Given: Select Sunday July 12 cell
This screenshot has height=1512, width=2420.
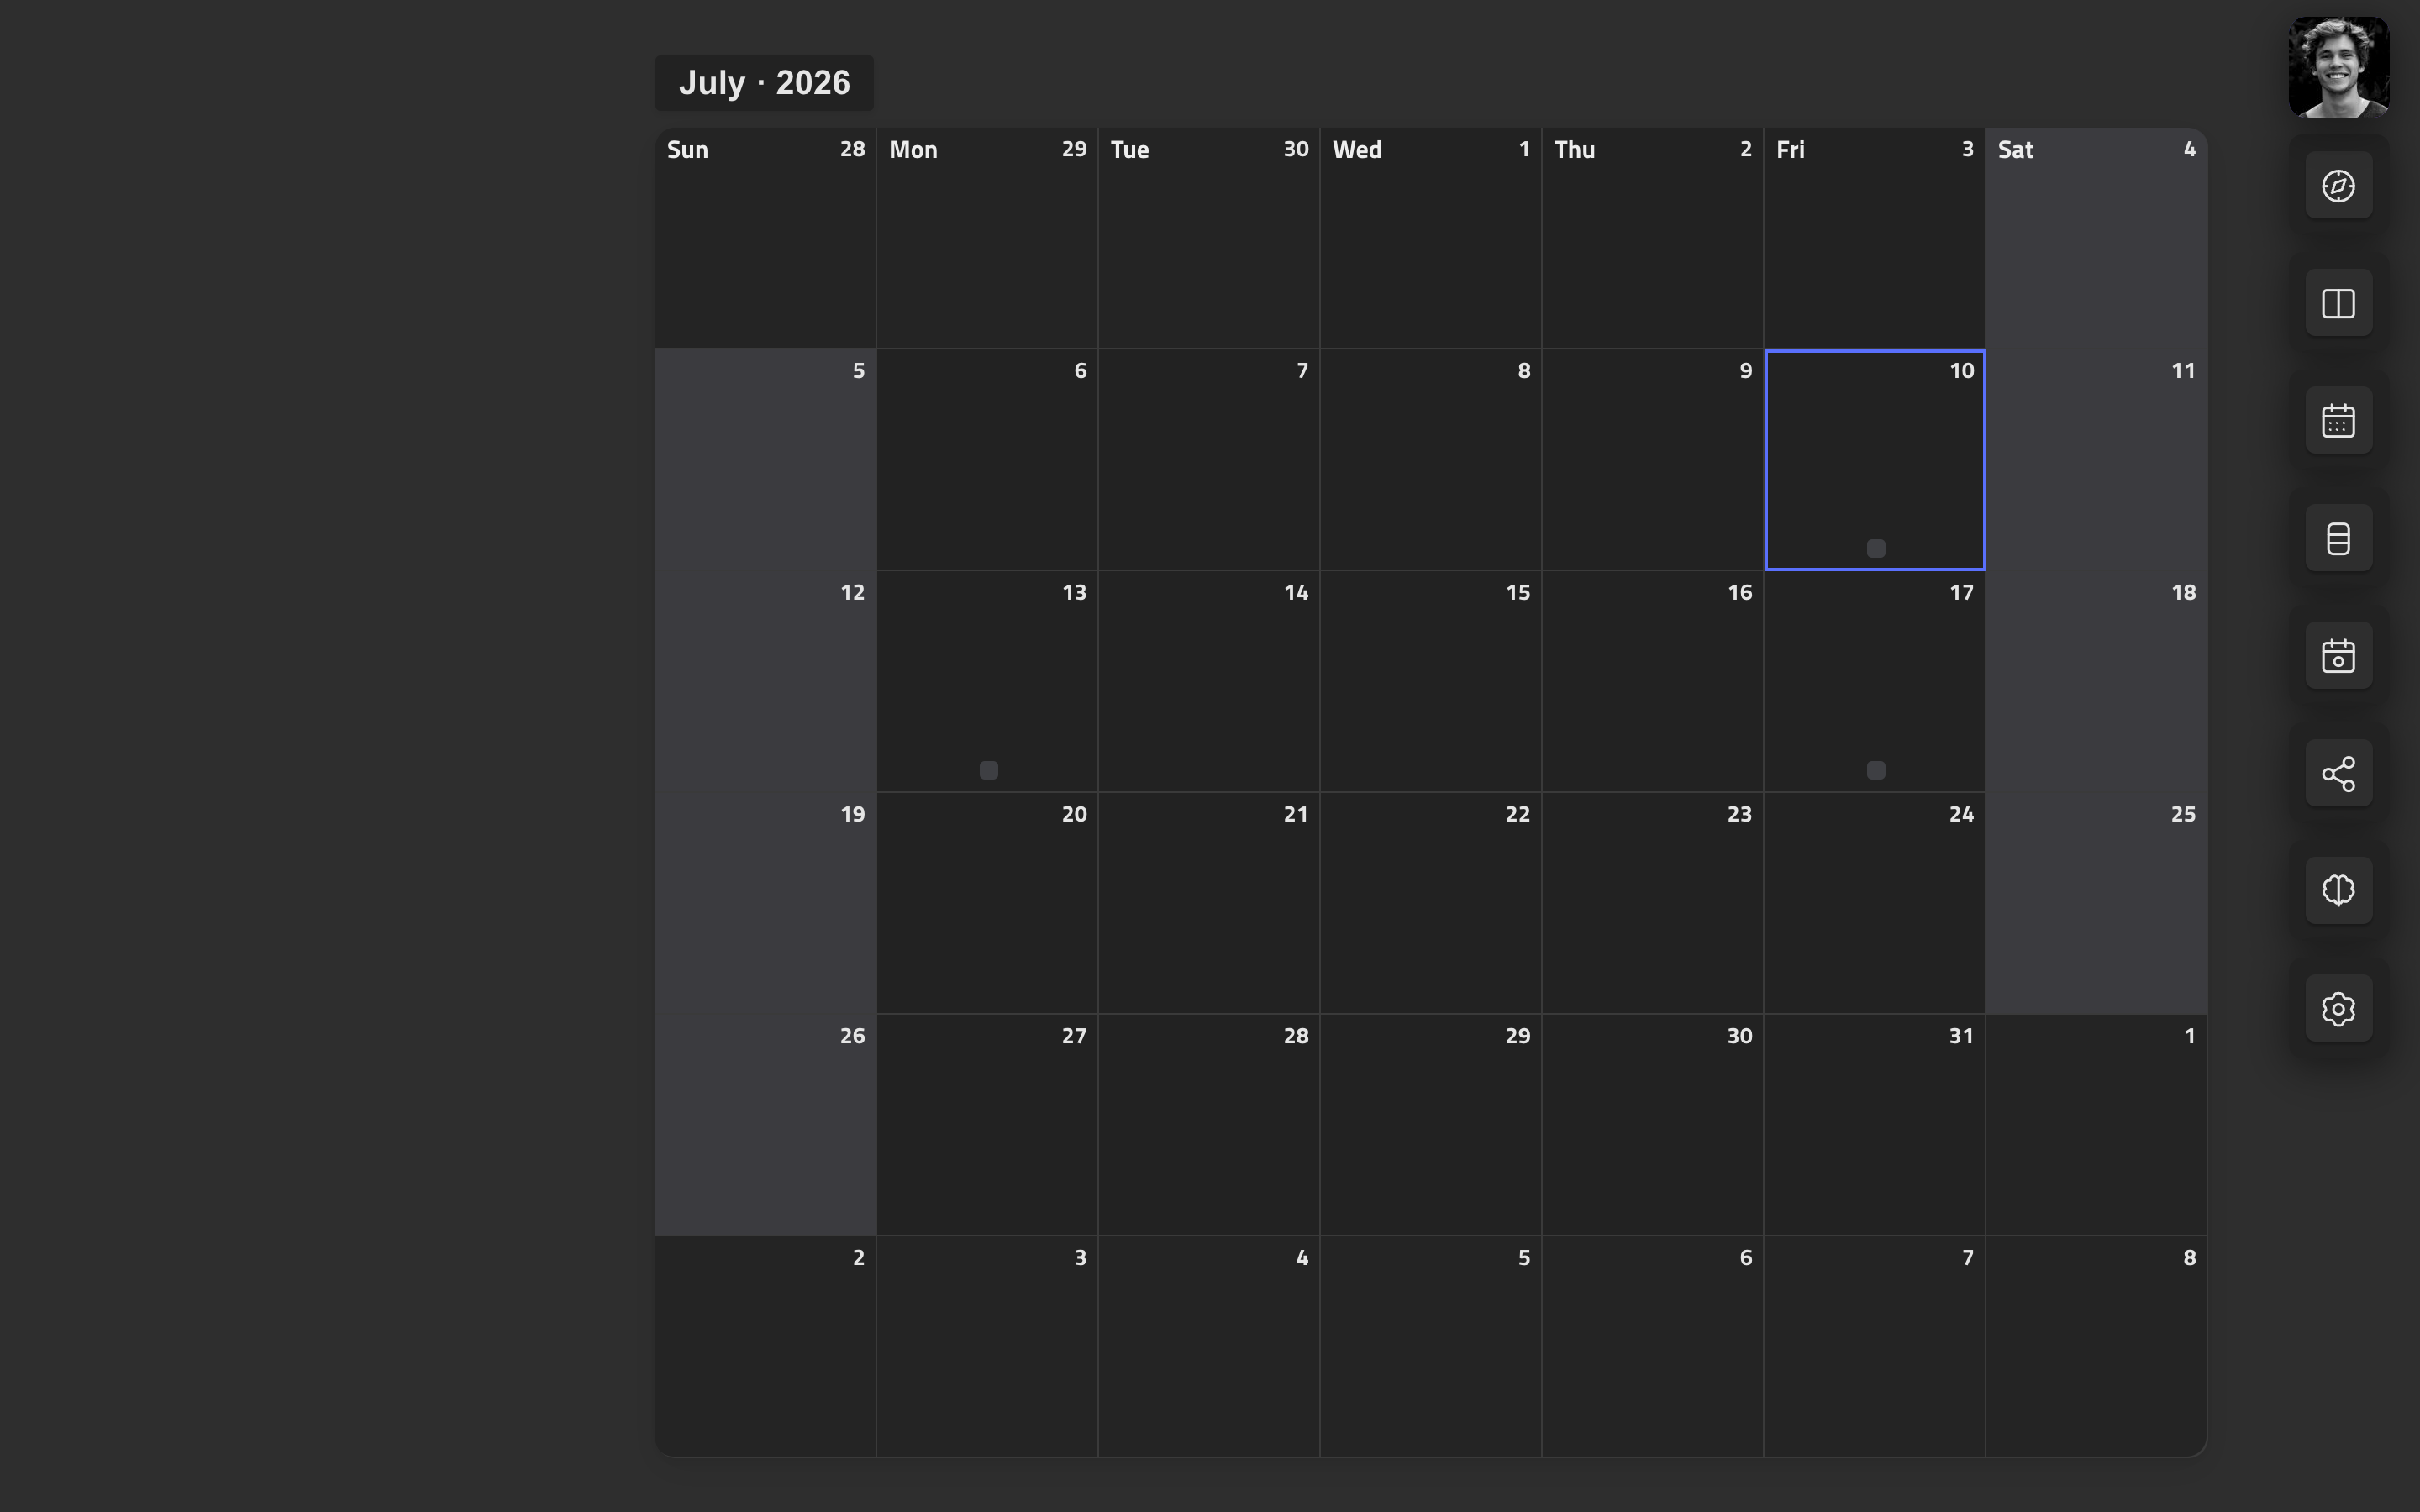Looking at the screenshot, I should point(765,682).
